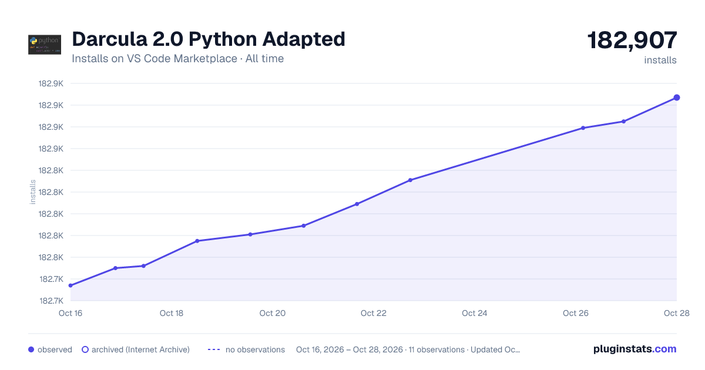This screenshot has width=705, height=370.
Task: Click the 'Oct 26' x-axis label
Action: click(x=576, y=313)
